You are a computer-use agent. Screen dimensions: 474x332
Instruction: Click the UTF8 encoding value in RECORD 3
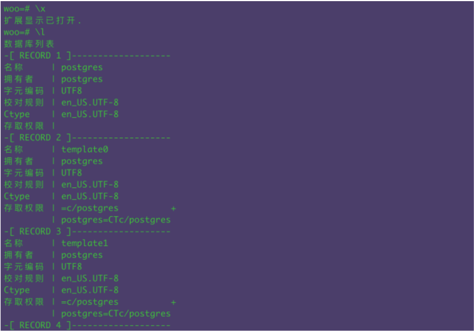pyautogui.click(x=72, y=267)
